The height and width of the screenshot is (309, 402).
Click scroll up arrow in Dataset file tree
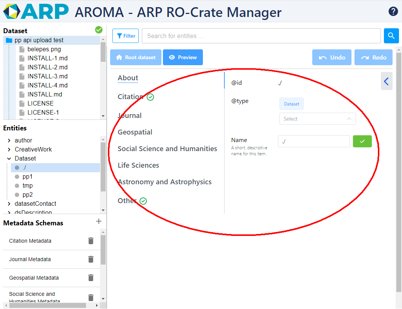103,39
